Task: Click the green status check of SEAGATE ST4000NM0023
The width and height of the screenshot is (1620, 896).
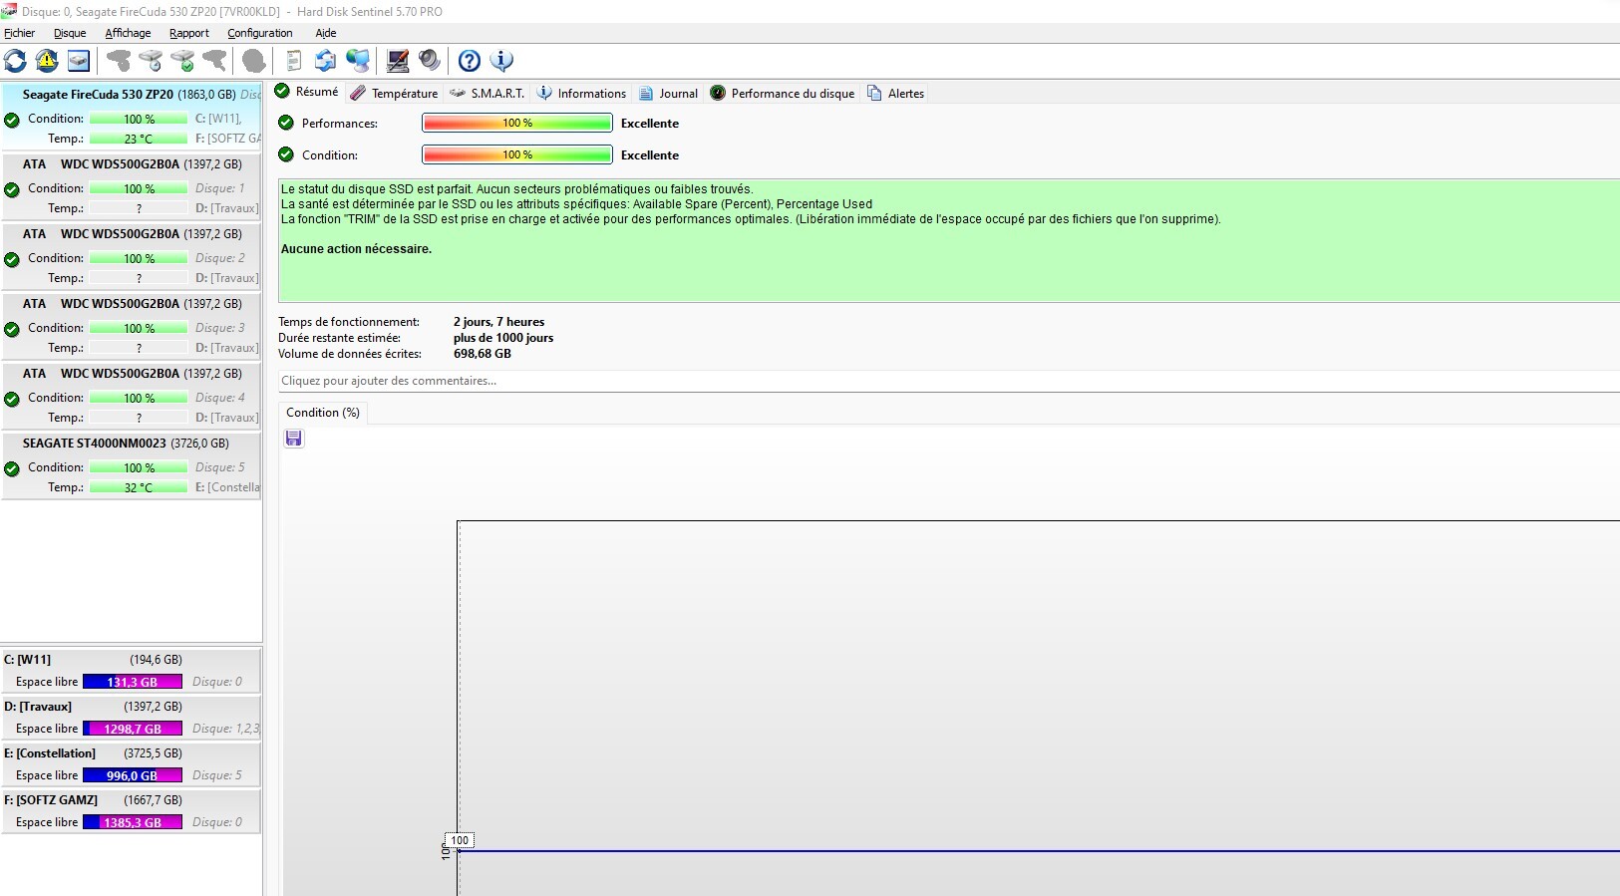Action: (12, 468)
